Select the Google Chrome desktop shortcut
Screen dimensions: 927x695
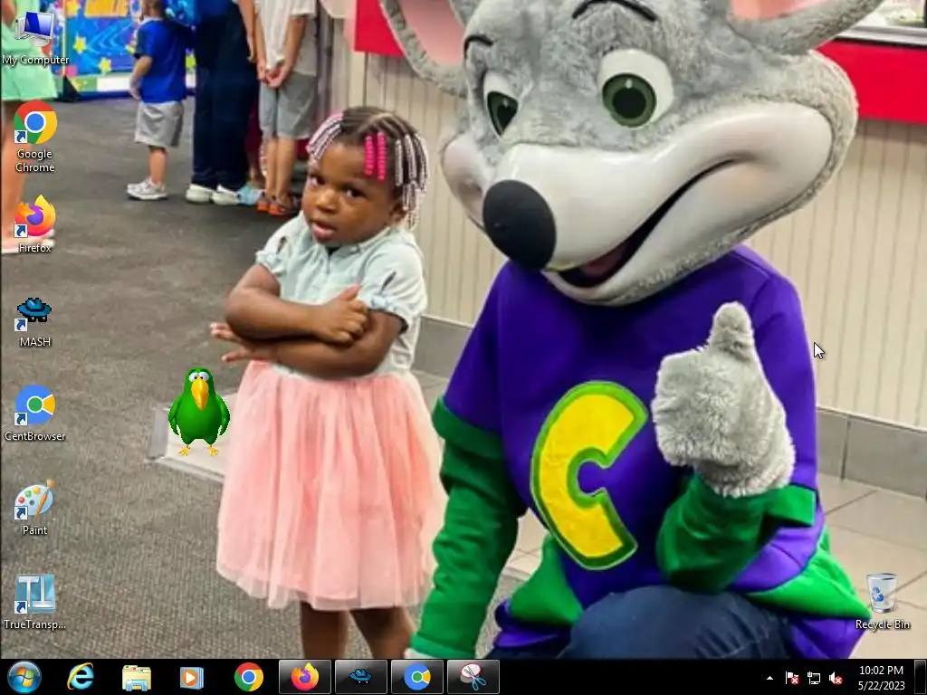35,137
